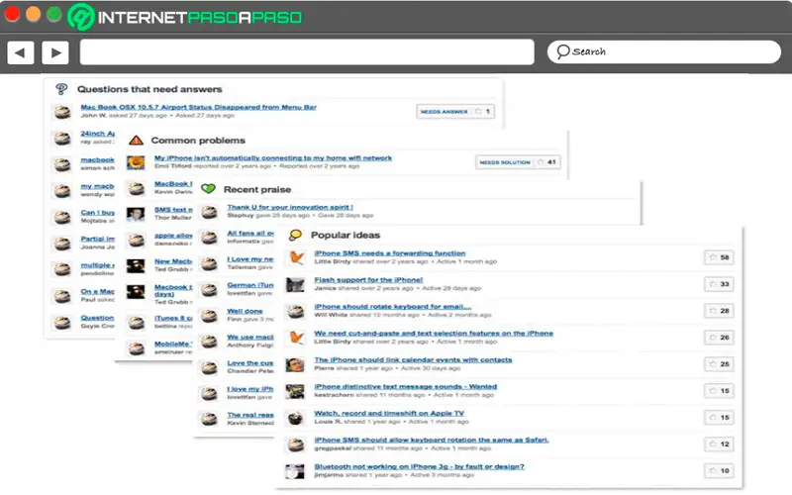
Task: Open 'iPhone distinctive text message sounds' idea
Action: (405, 387)
